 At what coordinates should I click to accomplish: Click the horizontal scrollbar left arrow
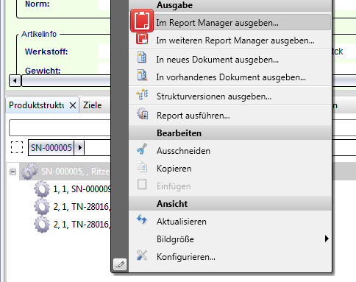click(x=15, y=81)
